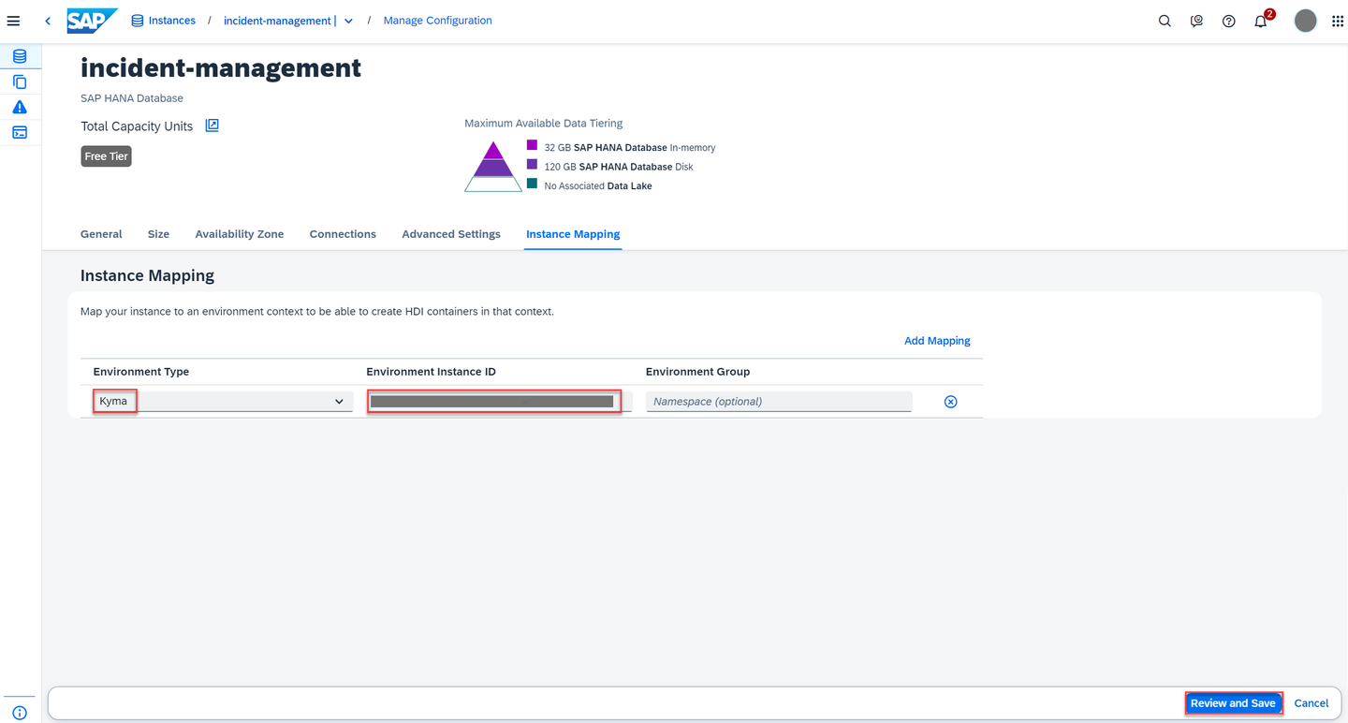Click the Add Mapping link

coord(937,341)
